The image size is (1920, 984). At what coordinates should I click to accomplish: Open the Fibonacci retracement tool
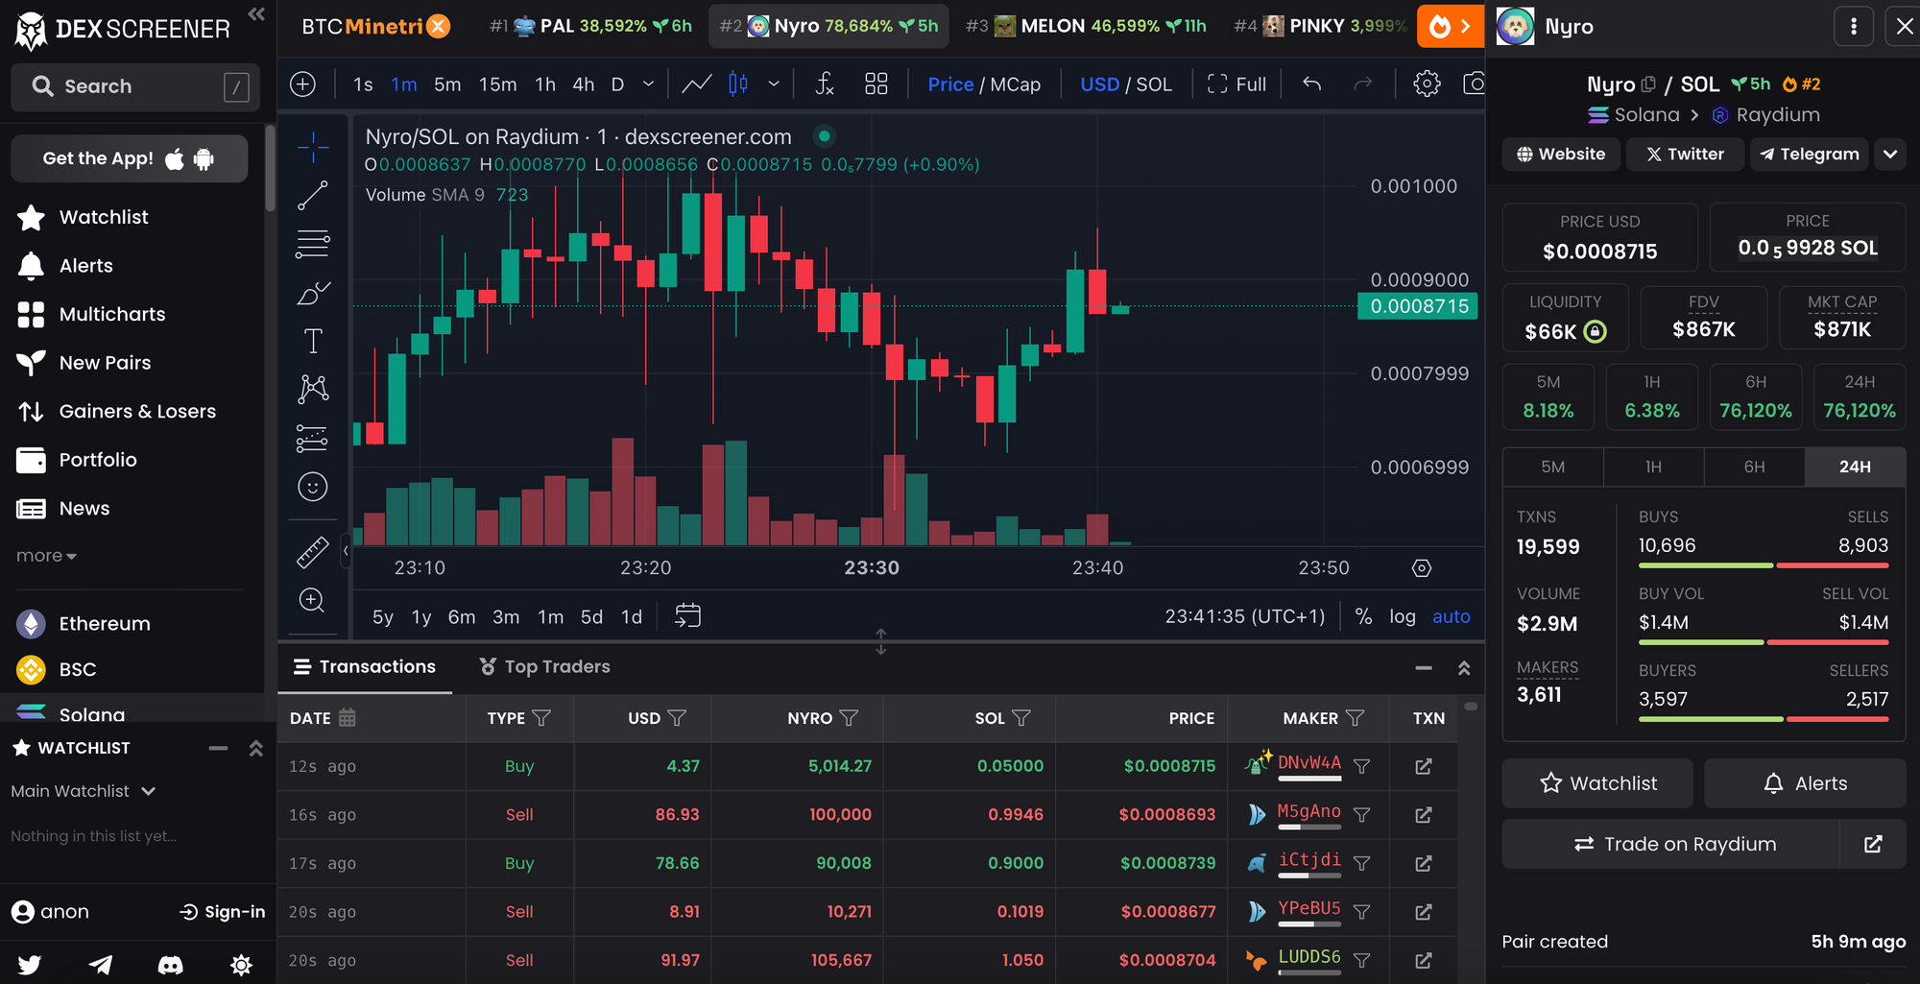[313, 244]
